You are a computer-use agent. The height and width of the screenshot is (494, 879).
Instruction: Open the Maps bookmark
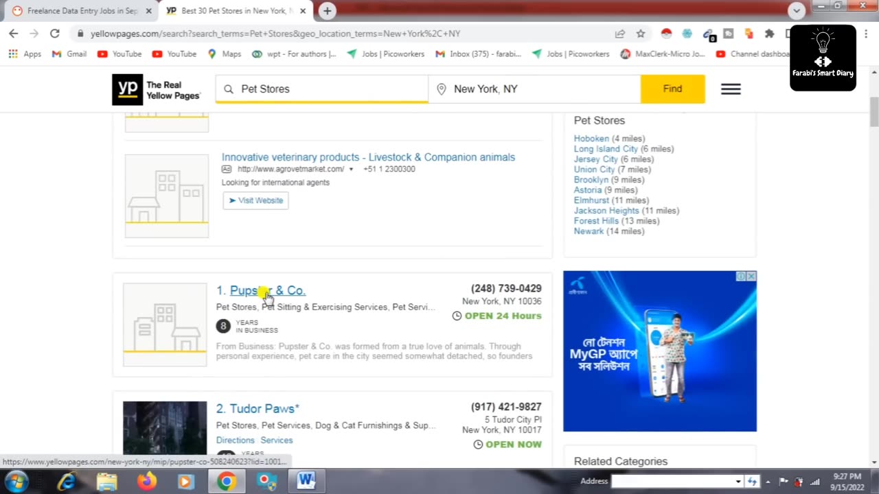[225, 54]
